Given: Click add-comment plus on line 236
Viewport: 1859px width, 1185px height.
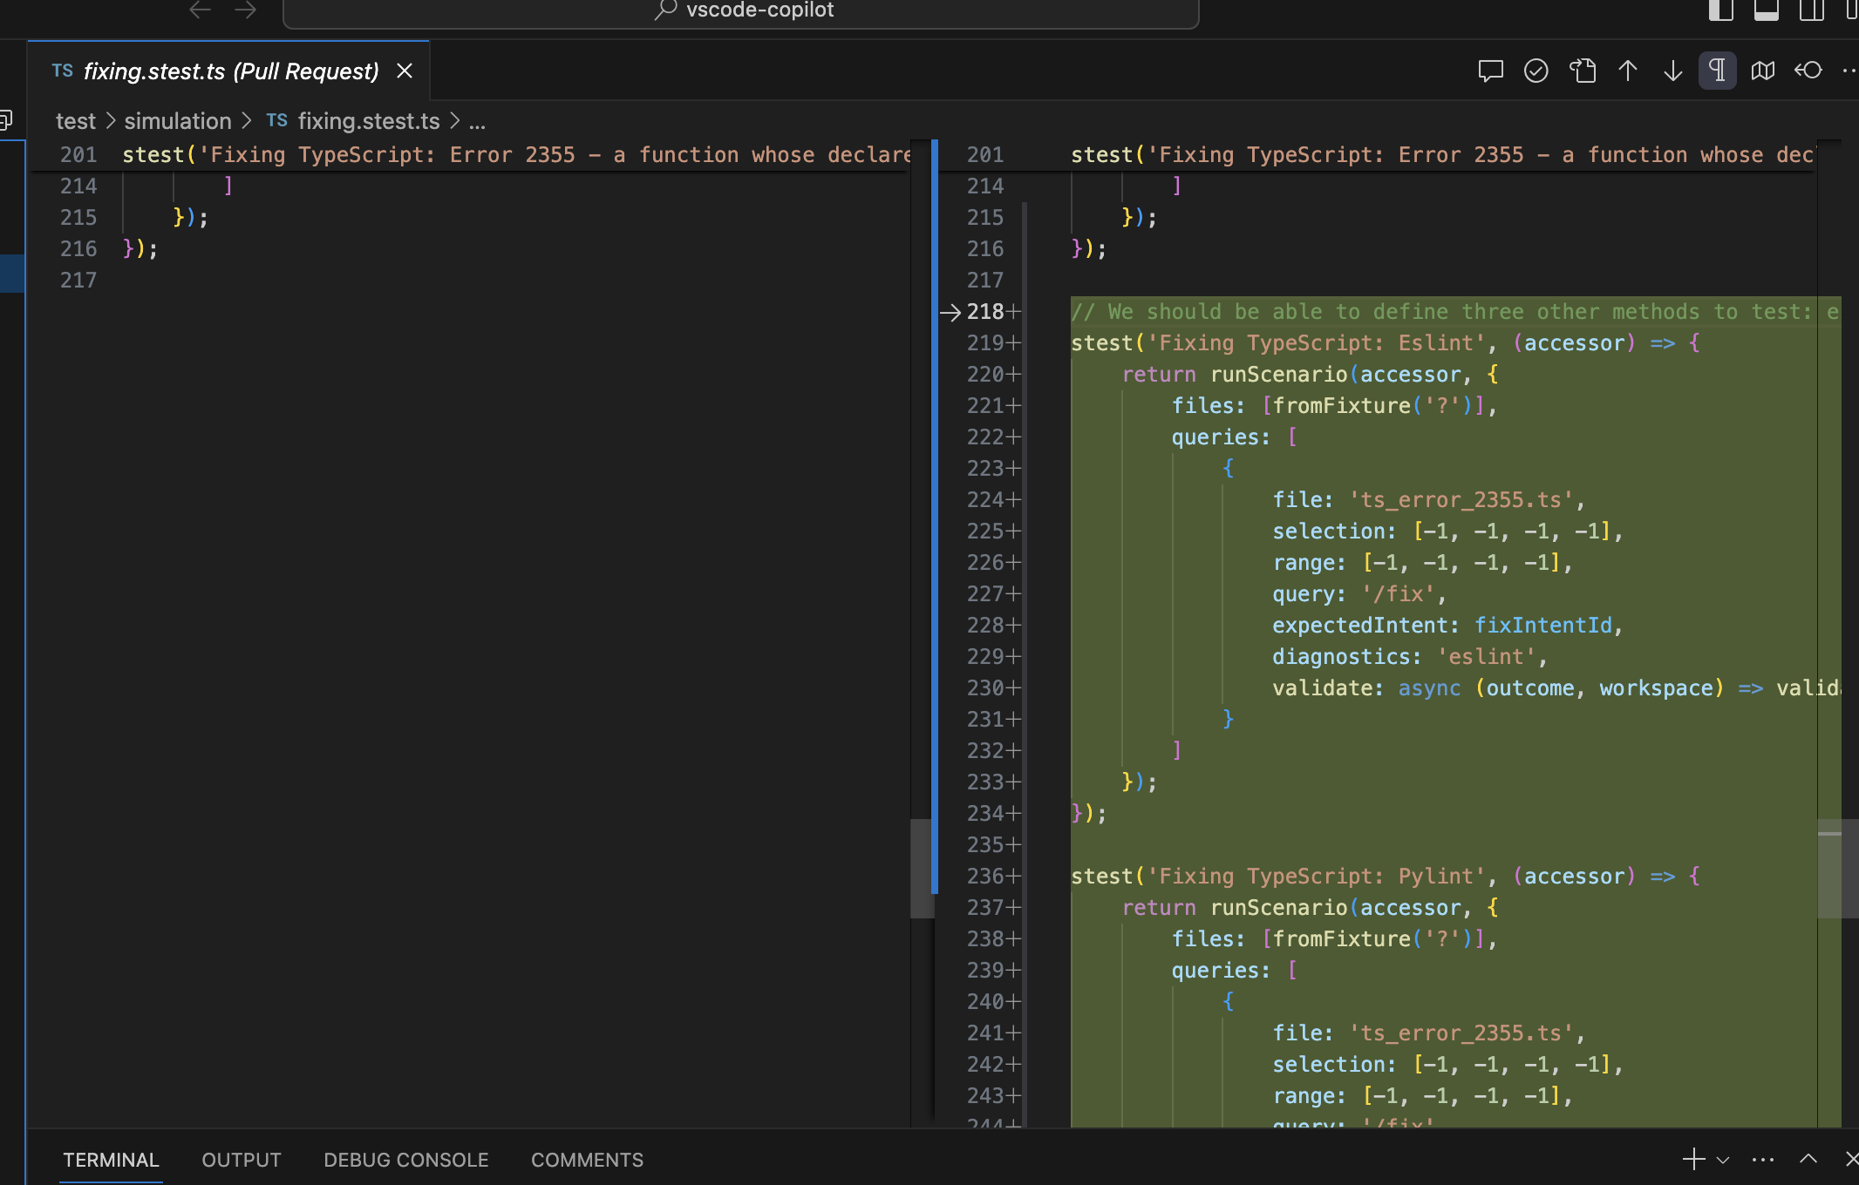Looking at the screenshot, I should coord(1013,877).
